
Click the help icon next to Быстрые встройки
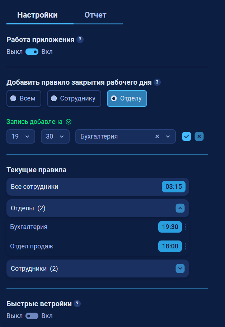tap(77, 304)
